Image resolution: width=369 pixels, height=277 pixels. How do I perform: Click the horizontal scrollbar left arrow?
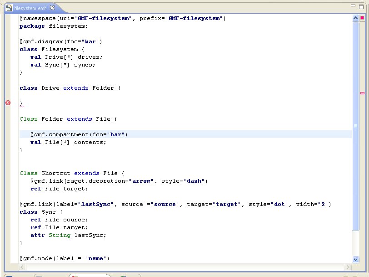click(22, 267)
